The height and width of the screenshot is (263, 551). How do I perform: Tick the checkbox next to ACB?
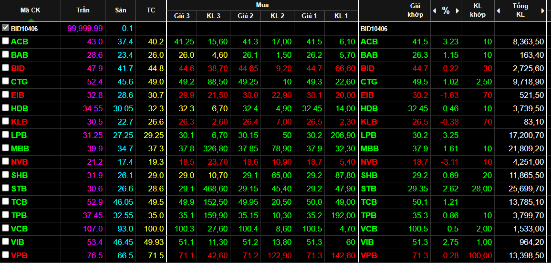tap(5, 41)
